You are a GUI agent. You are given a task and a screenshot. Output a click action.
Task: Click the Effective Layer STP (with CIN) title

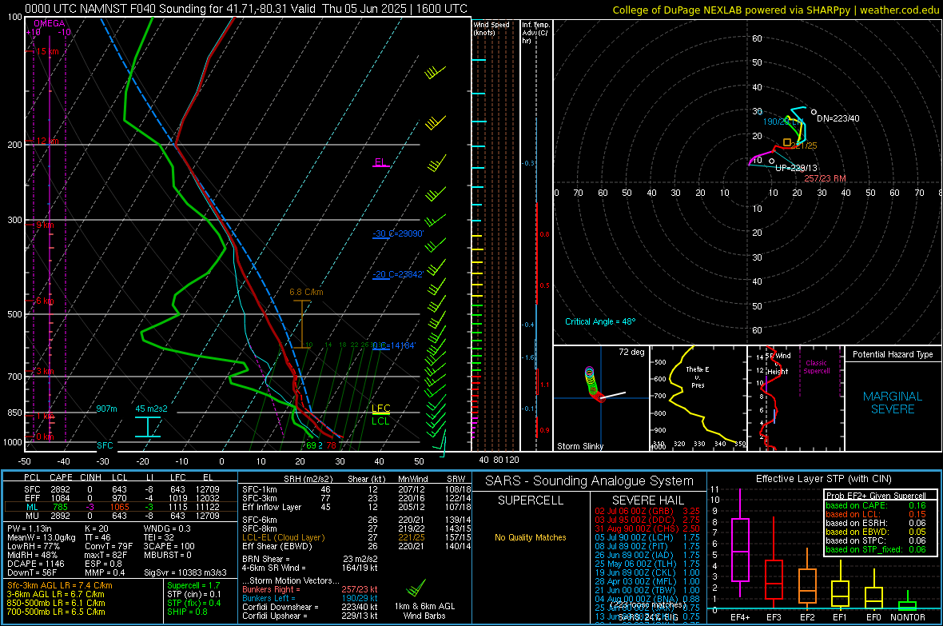coord(823,479)
